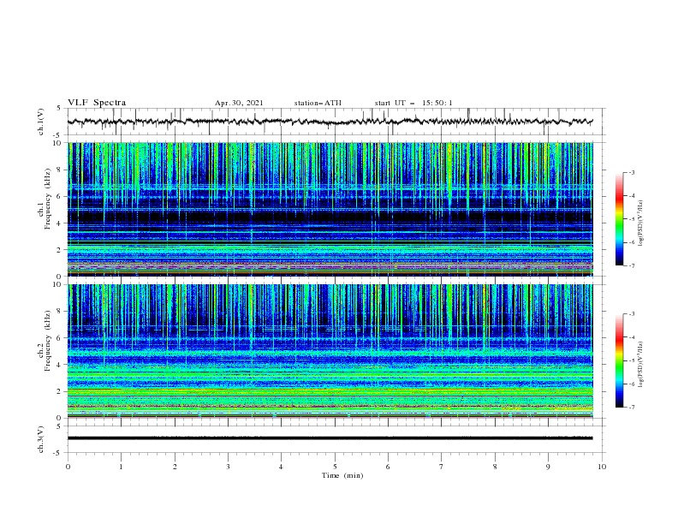Click time axis tick label "0"

tap(68, 467)
